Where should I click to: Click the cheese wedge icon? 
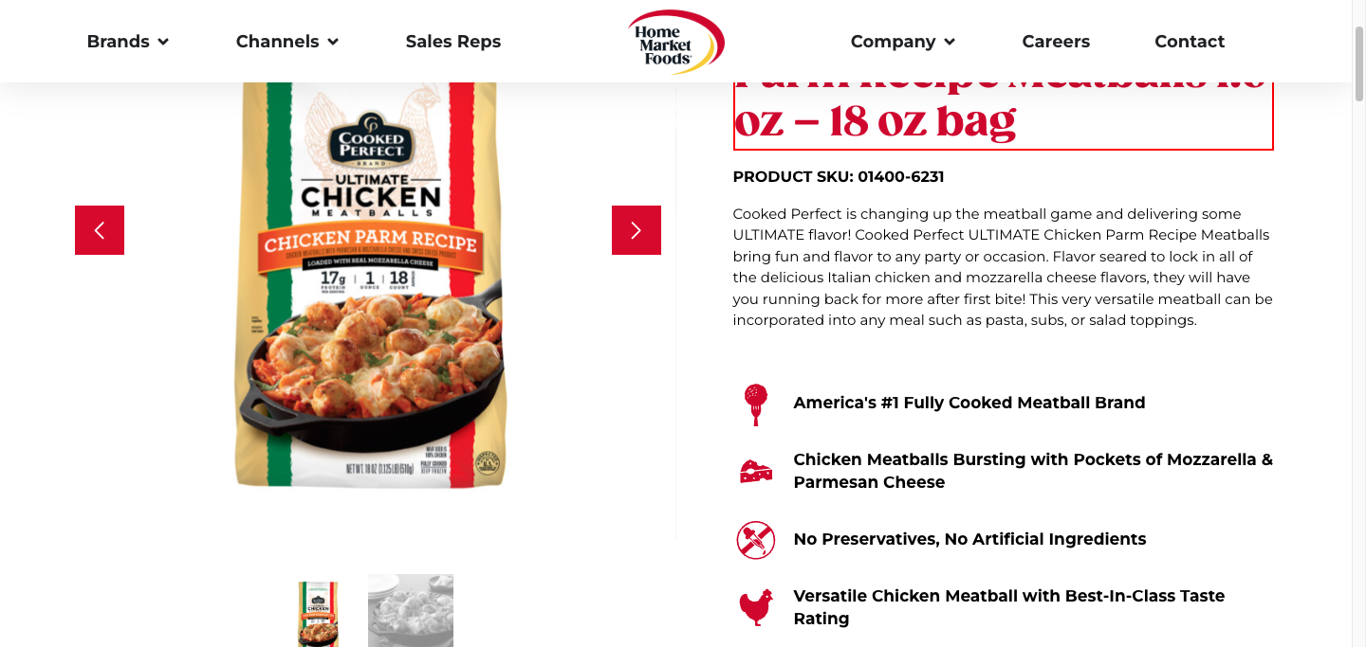point(756,471)
